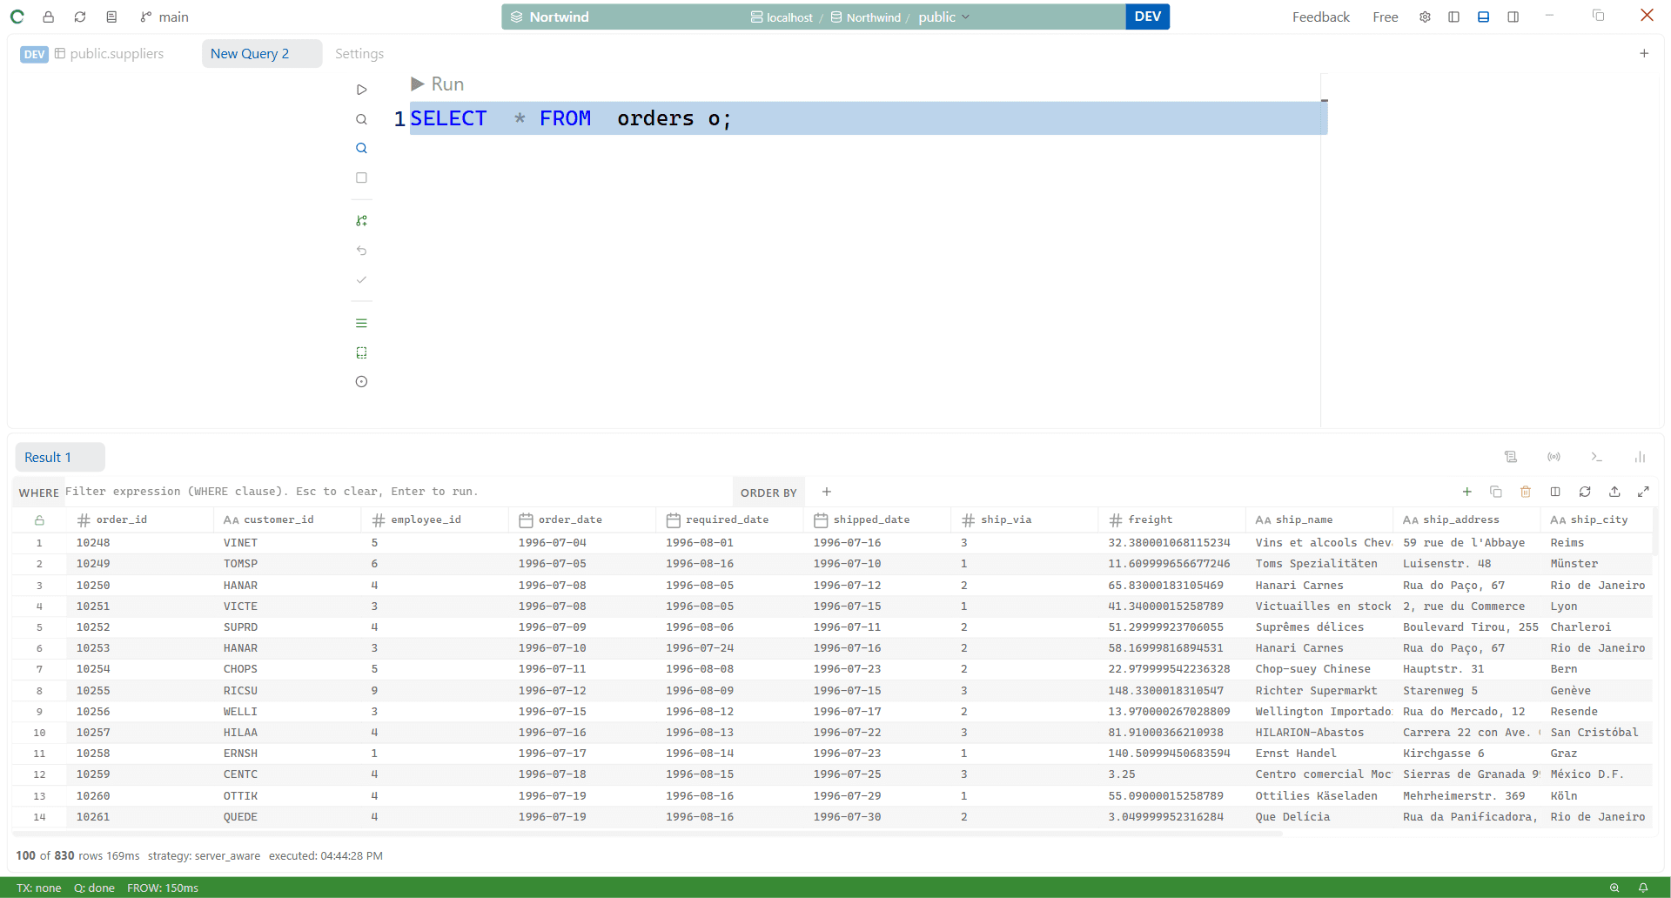Click the circle-dot icon below selection icon
Screen dimensions: 1671x898
point(361,382)
